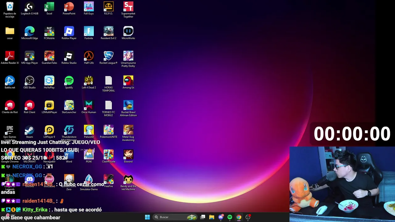The width and height of the screenshot is (395, 222).
Task: Select the LDPlayer 9 desktop icon
Action: (x=49, y=132)
